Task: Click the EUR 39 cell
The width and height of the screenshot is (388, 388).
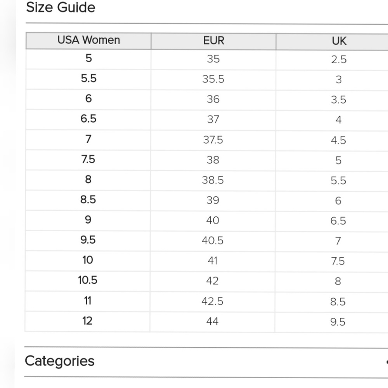Action: click(x=213, y=200)
